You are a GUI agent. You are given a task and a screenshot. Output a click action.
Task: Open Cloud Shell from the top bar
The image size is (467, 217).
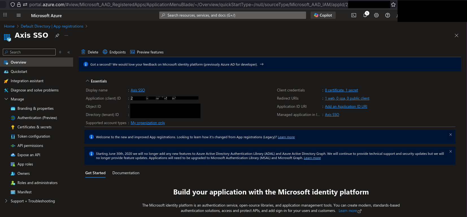tap(354, 15)
